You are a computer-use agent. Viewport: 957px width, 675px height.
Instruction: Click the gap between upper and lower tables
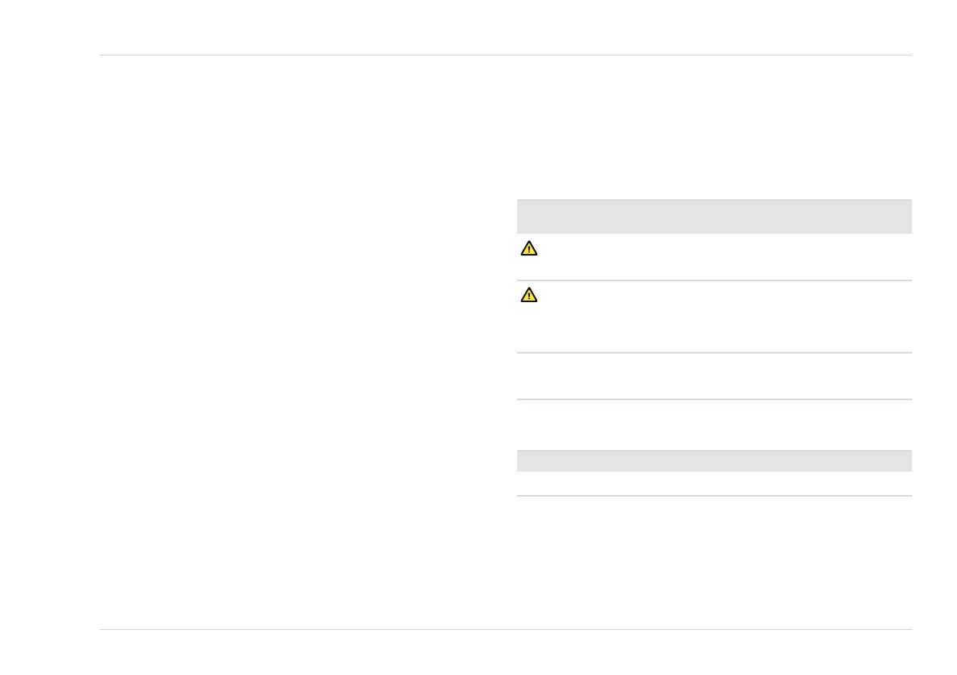pyautogui.click(x=713, y=425)
